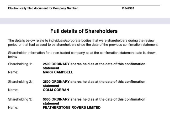Screen dimensions: 170x130
Task: Click FEATHERSTONE ROVERS LIMITED name
Action: pos(72,107)
